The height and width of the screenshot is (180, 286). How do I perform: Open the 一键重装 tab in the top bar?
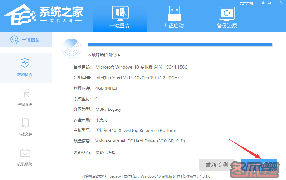pyautogui.click(x=120, y=16)
